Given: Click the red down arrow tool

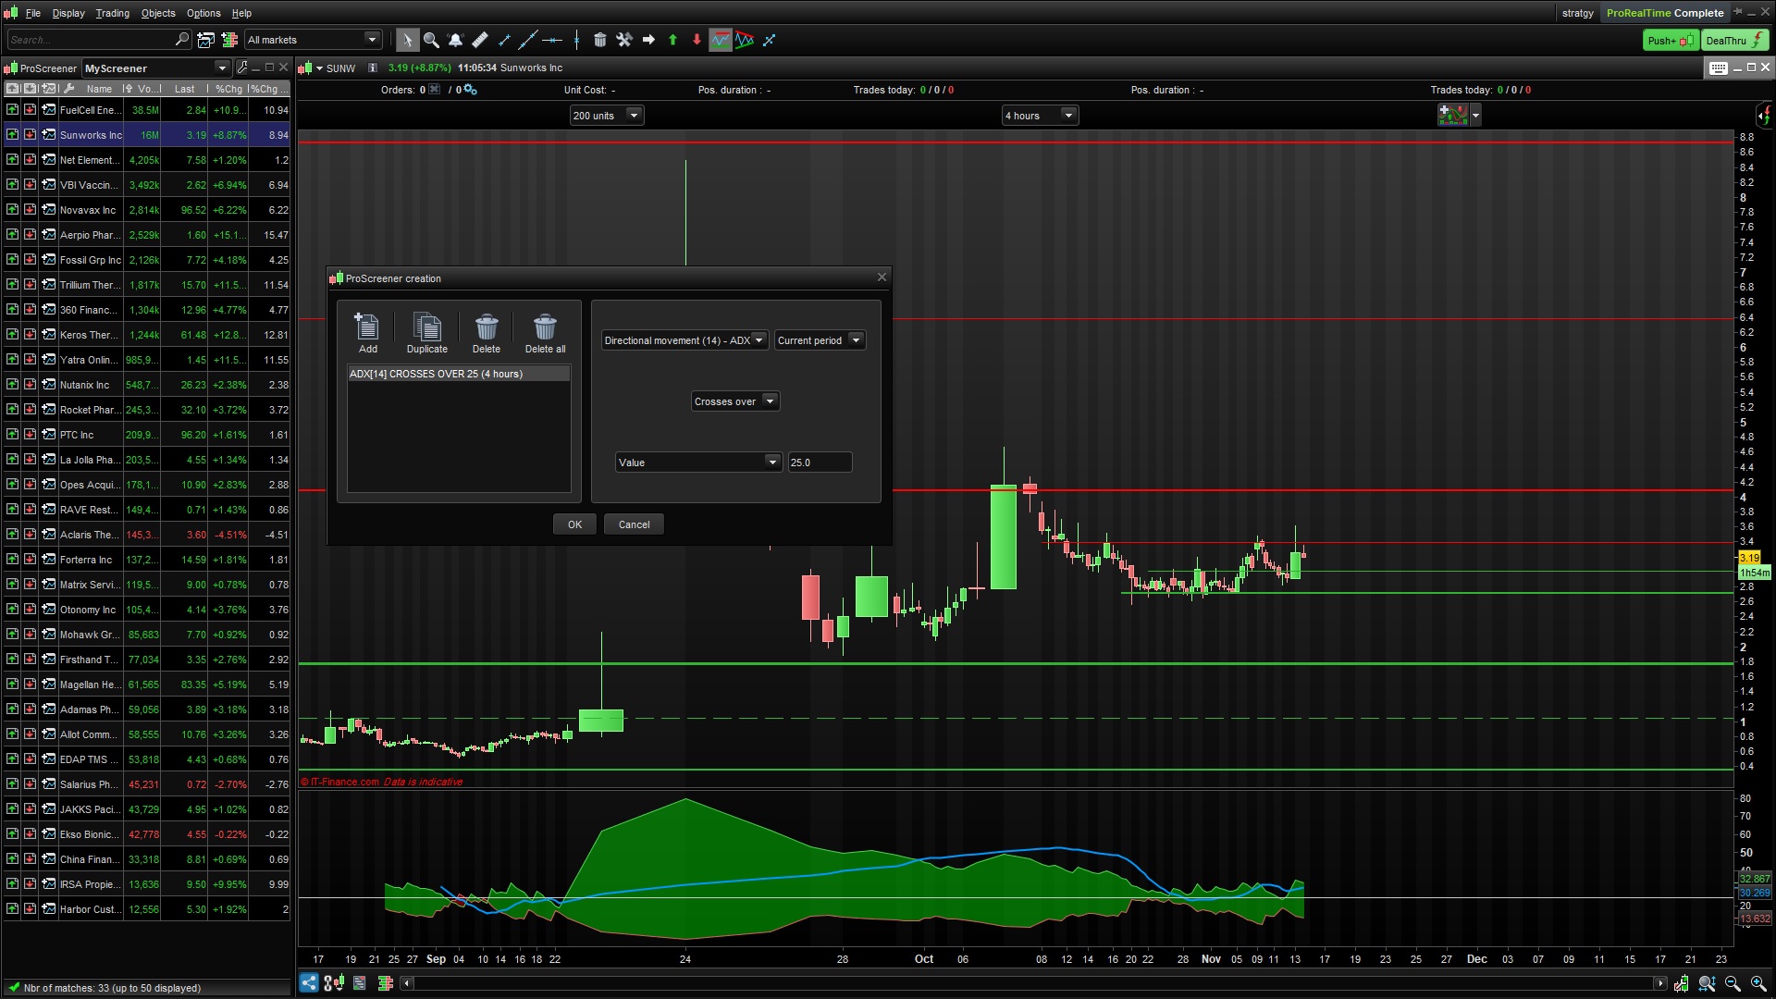Looking at the screenshot, I should pyautogui.click(x=697, y=40).
